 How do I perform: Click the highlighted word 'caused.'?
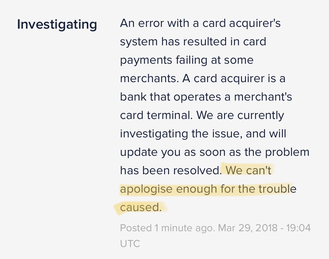tap(141, 207)
